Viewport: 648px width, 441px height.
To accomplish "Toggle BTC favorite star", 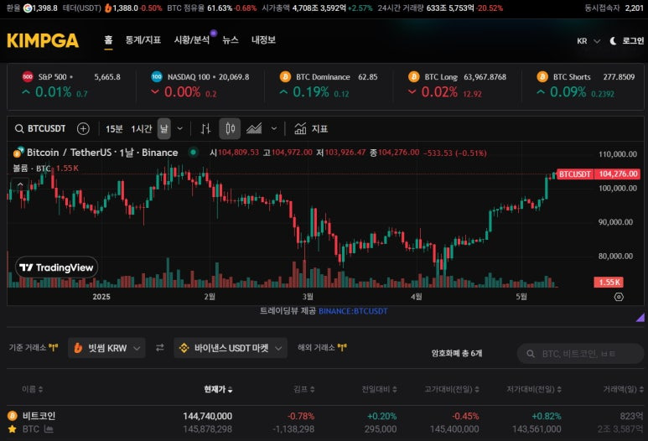I will 13,429.
